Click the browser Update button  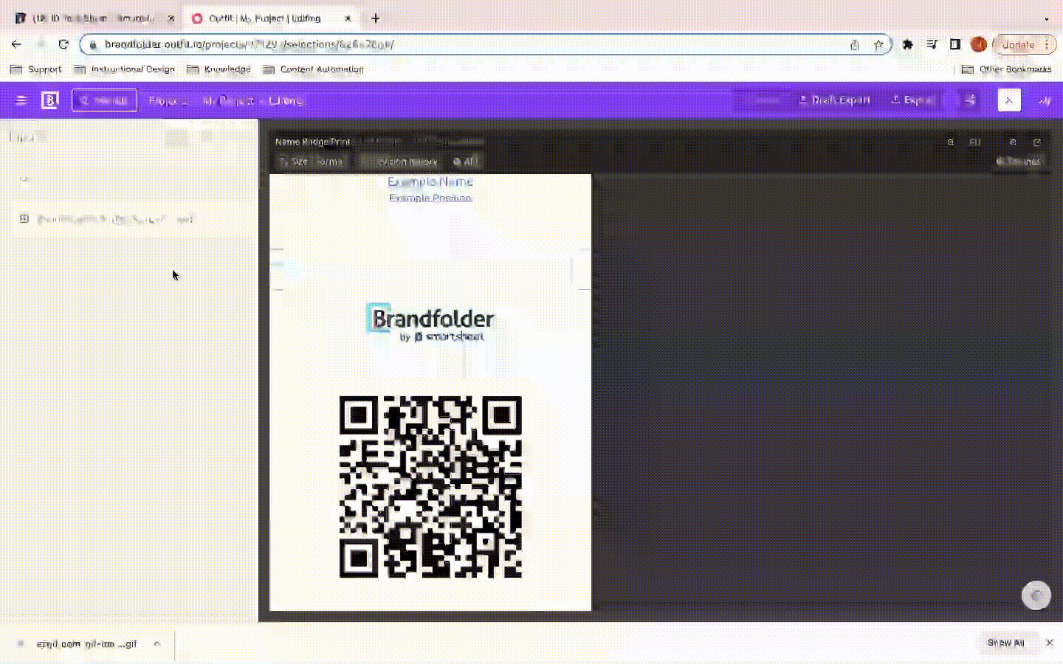click(1025, 45)
